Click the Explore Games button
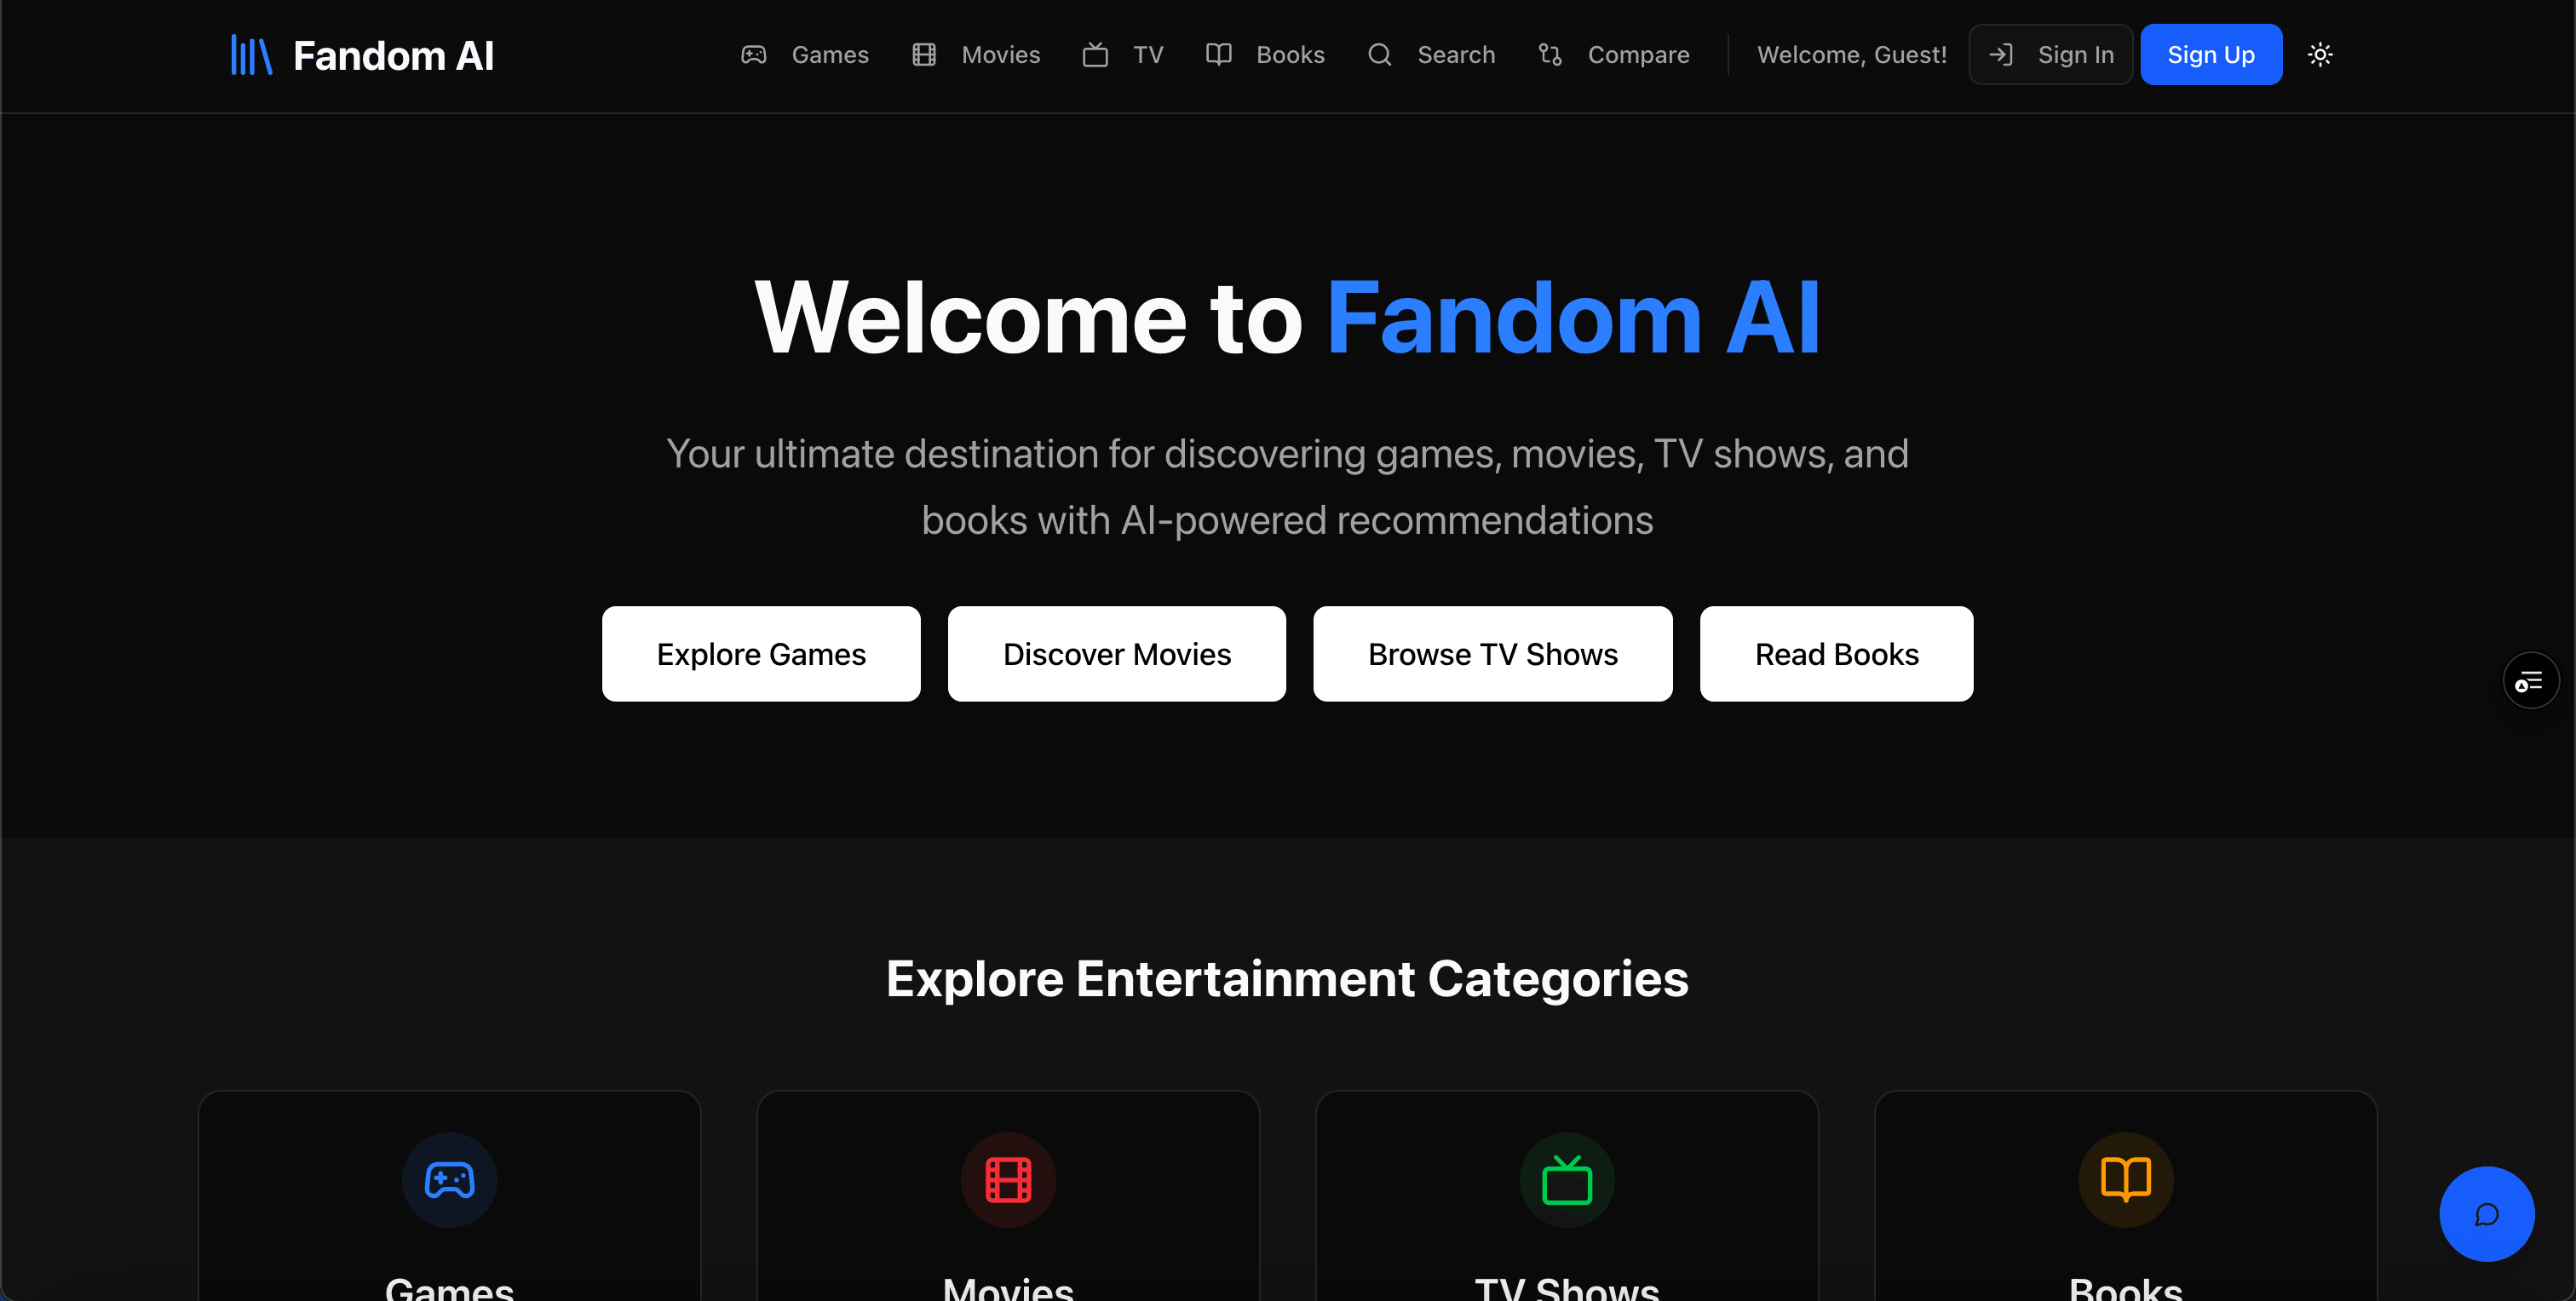The image size is (2576, 1301). tap(761, 654)
